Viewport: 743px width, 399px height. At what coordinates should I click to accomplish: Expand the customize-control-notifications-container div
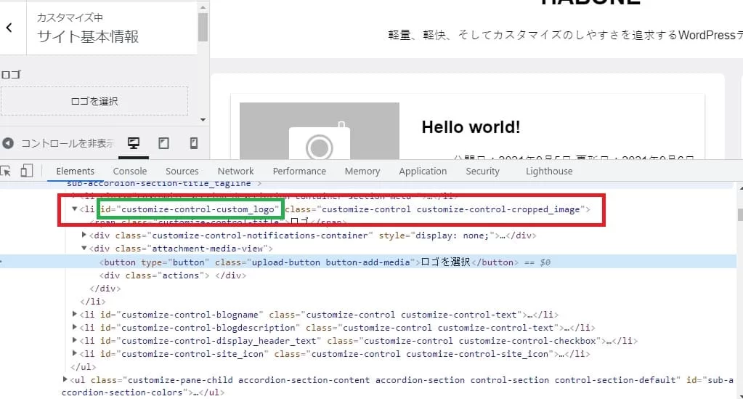tap(84, 235)
